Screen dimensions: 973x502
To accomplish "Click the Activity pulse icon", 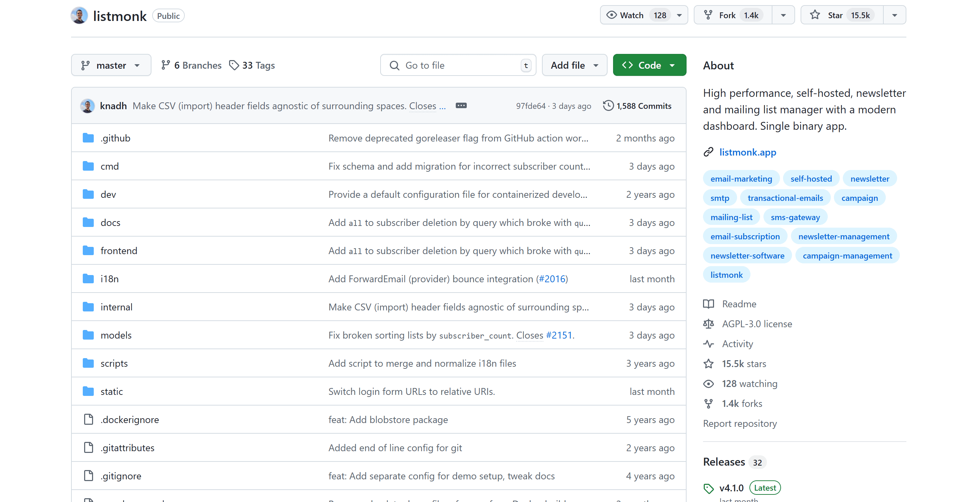I will click(x=708, y=343).
